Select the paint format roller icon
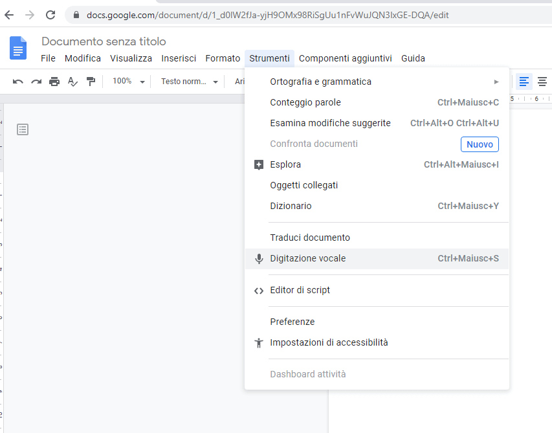The height and width of the screenshot is (433, 552). (x=91, y=82)
